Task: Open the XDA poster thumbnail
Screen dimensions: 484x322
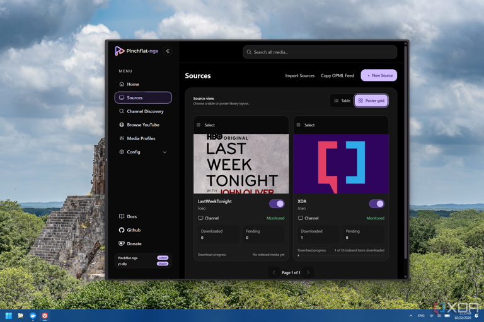Action: [x=341, y=164]
